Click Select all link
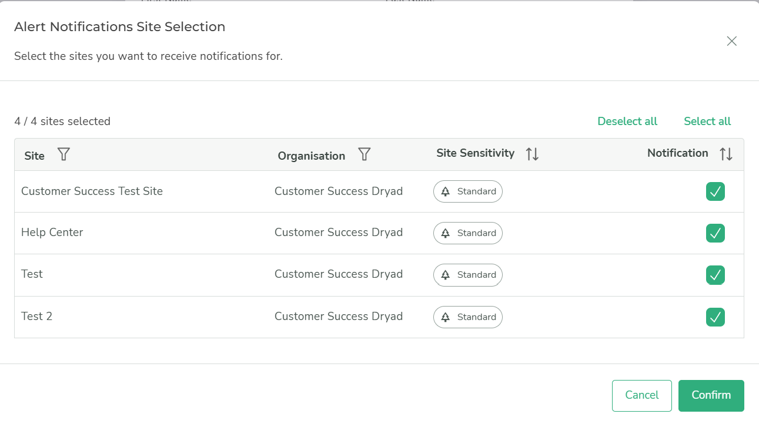Screen dimensions: 759x424 (707, 122)
